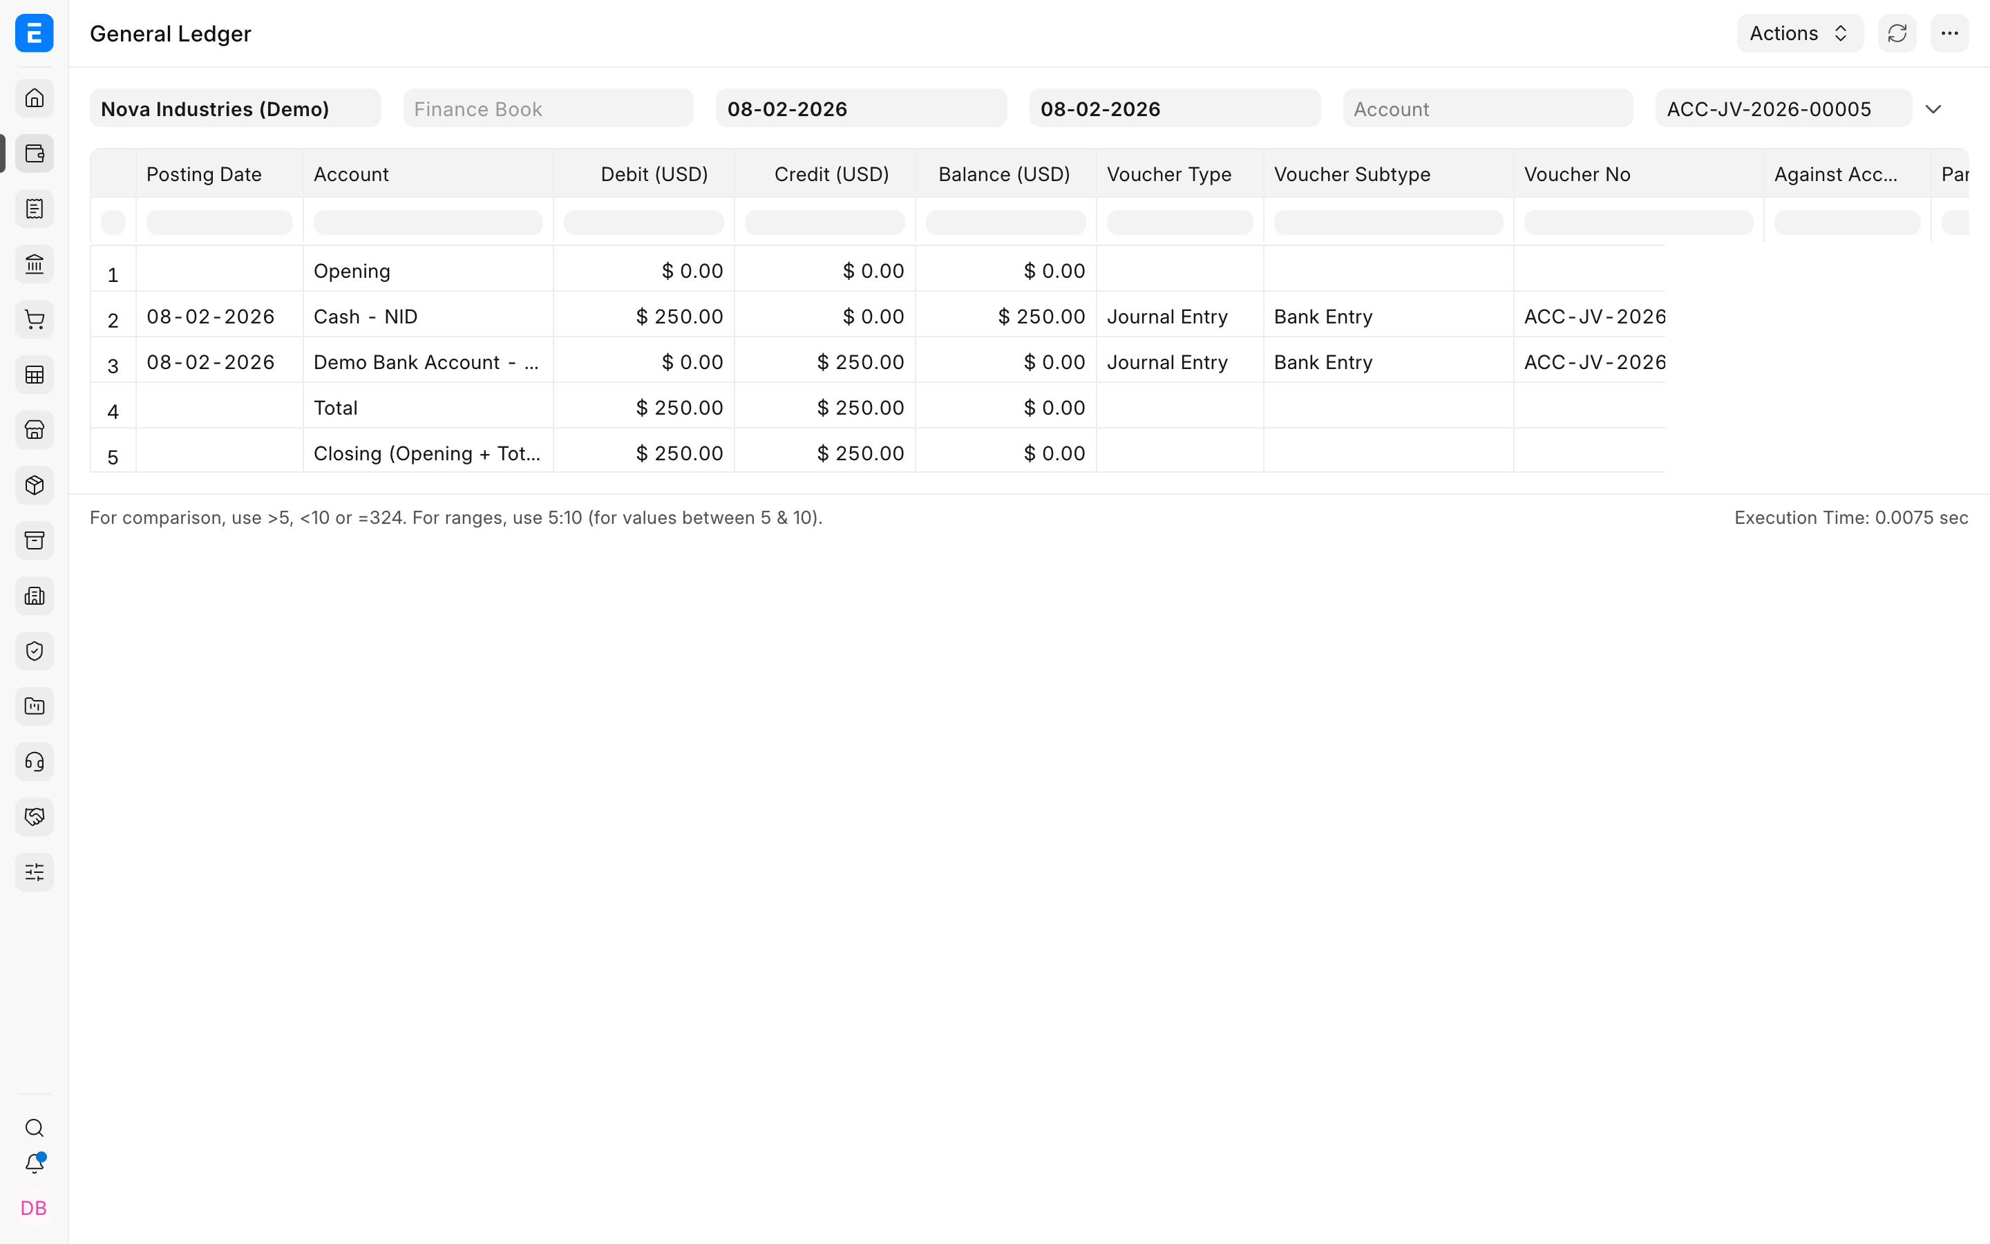Viewport: 1990px width, 1244px height.
Task: Open the headset Support sidebar icon
Action: [35, 762]
